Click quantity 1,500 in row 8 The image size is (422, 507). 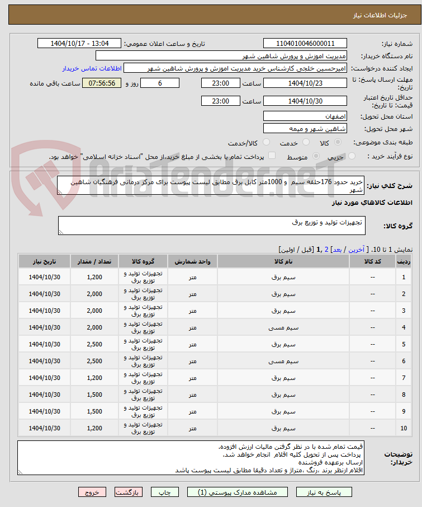click(x=94, y=395)
